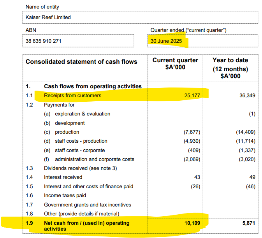
Task: Click the Government grants and tax incentives label
Action: (87, 205)
